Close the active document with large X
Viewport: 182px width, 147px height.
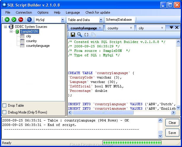[x=177, y=28]
